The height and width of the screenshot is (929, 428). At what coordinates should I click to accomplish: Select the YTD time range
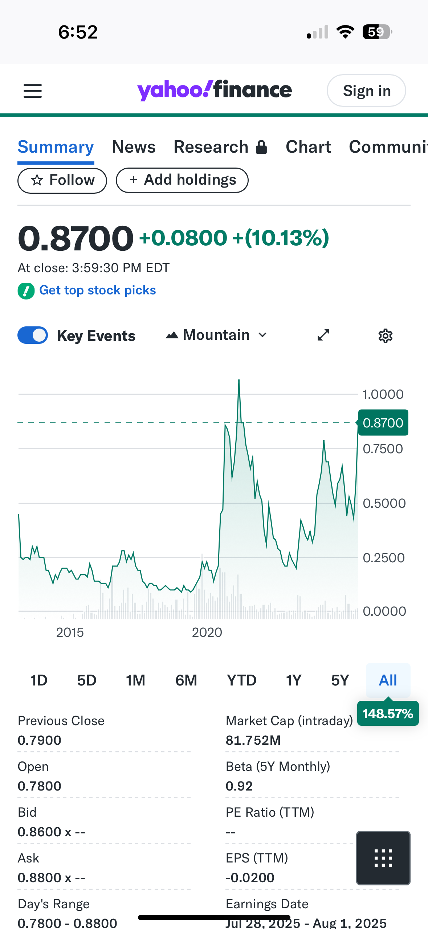pyautogui.click(x=242, y=680)
